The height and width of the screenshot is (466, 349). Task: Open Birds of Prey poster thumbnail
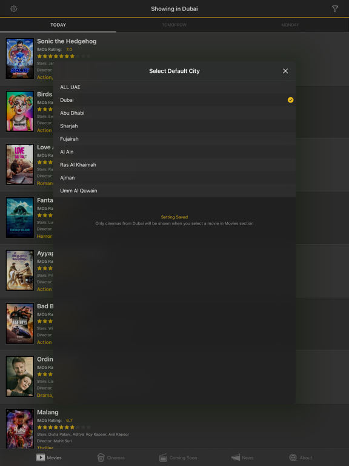tap(20, 111)
